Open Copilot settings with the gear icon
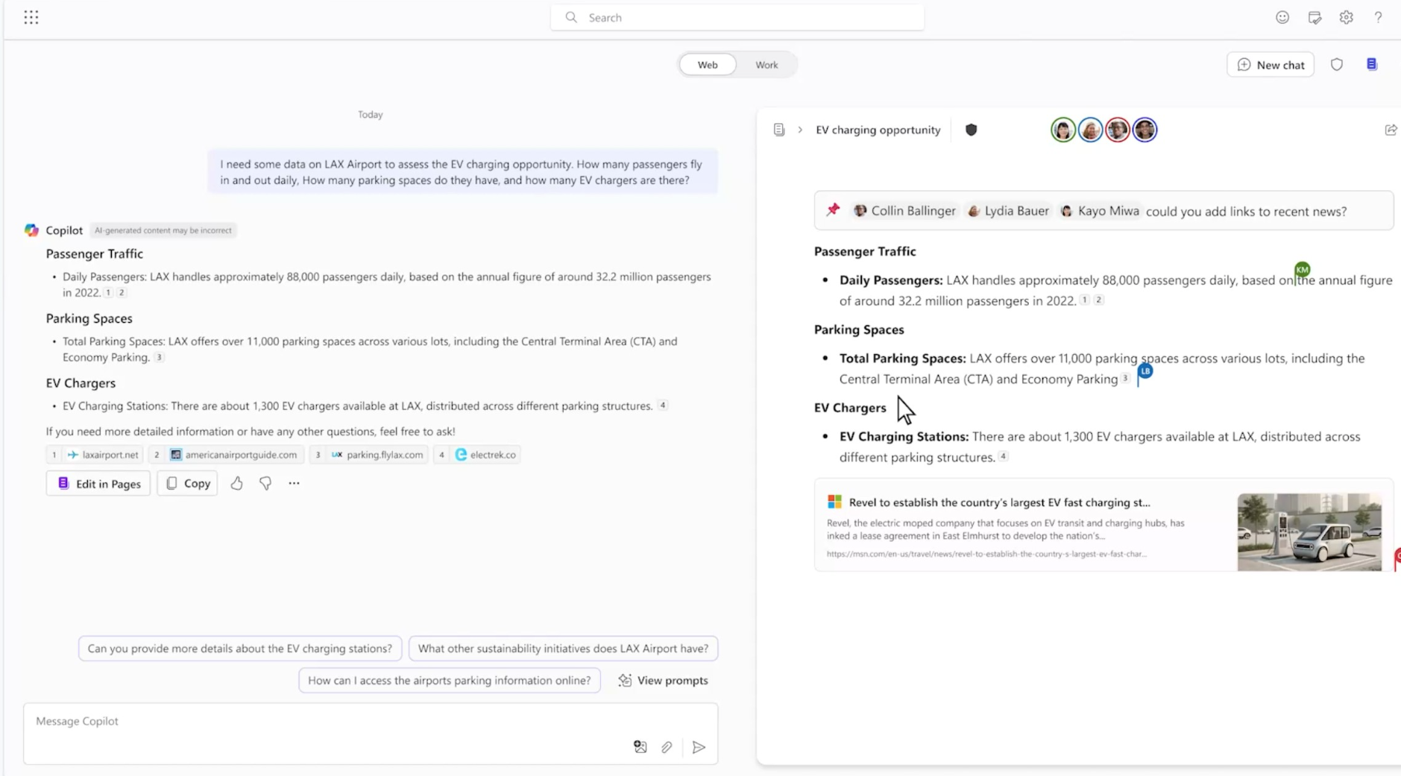 [x=1346, y=16]
